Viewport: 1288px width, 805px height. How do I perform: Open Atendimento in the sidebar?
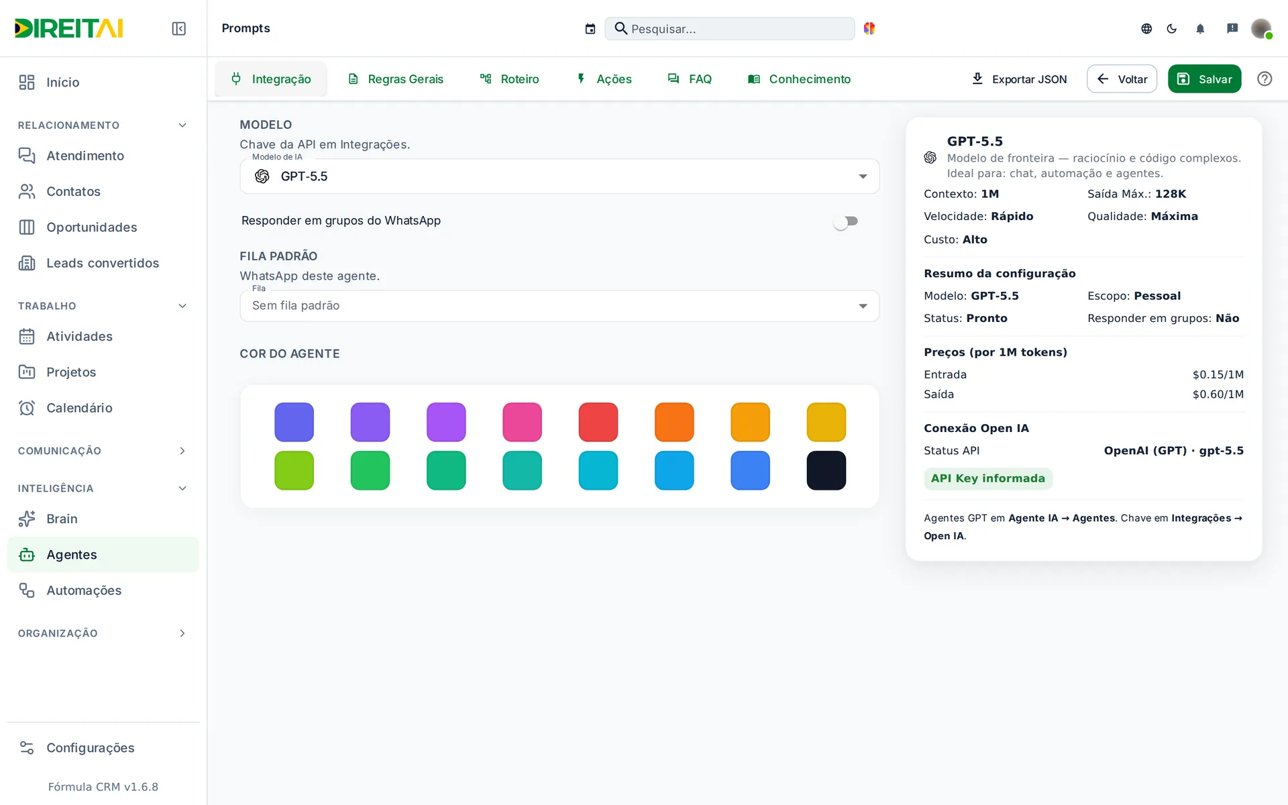103,156
